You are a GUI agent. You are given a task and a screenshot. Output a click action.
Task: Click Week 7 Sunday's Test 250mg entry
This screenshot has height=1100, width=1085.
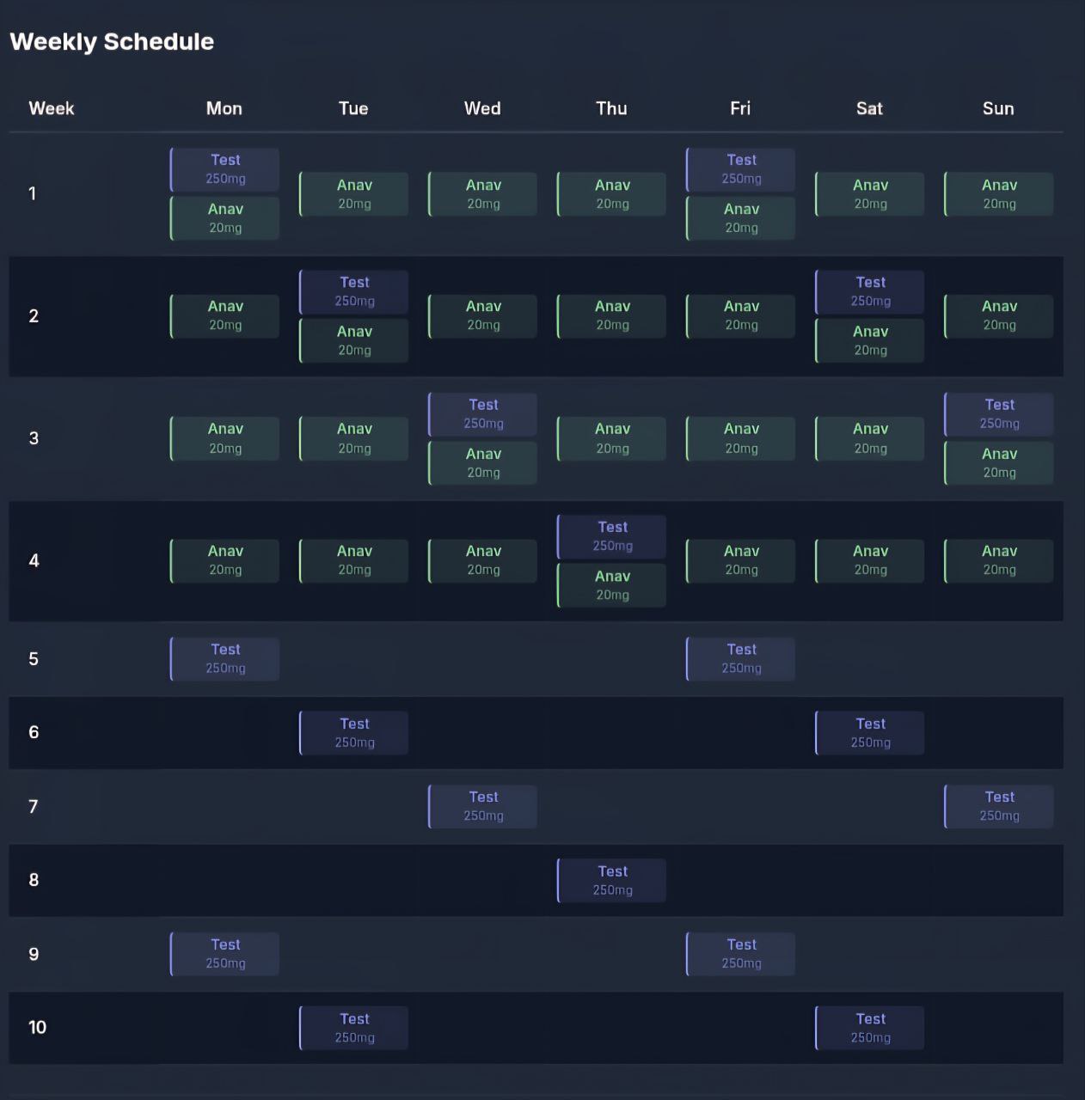(x=999, y=806)
